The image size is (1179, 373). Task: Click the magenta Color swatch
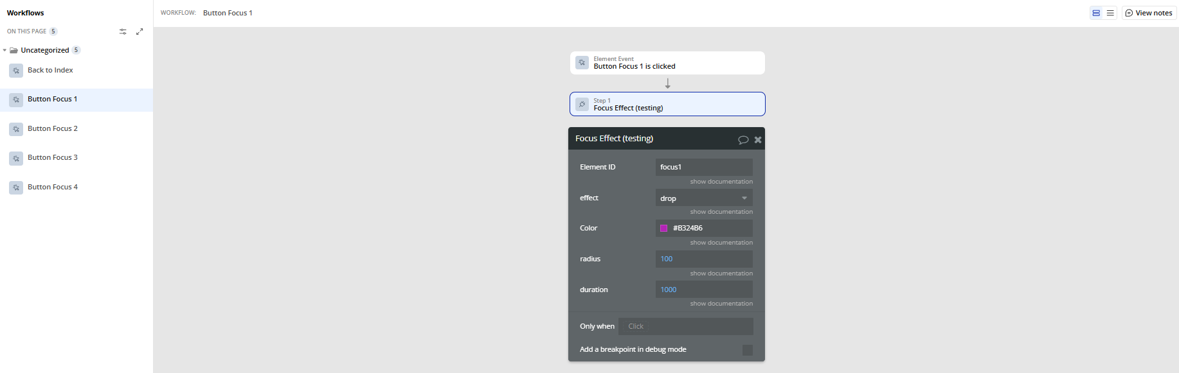tap(664, 229)
